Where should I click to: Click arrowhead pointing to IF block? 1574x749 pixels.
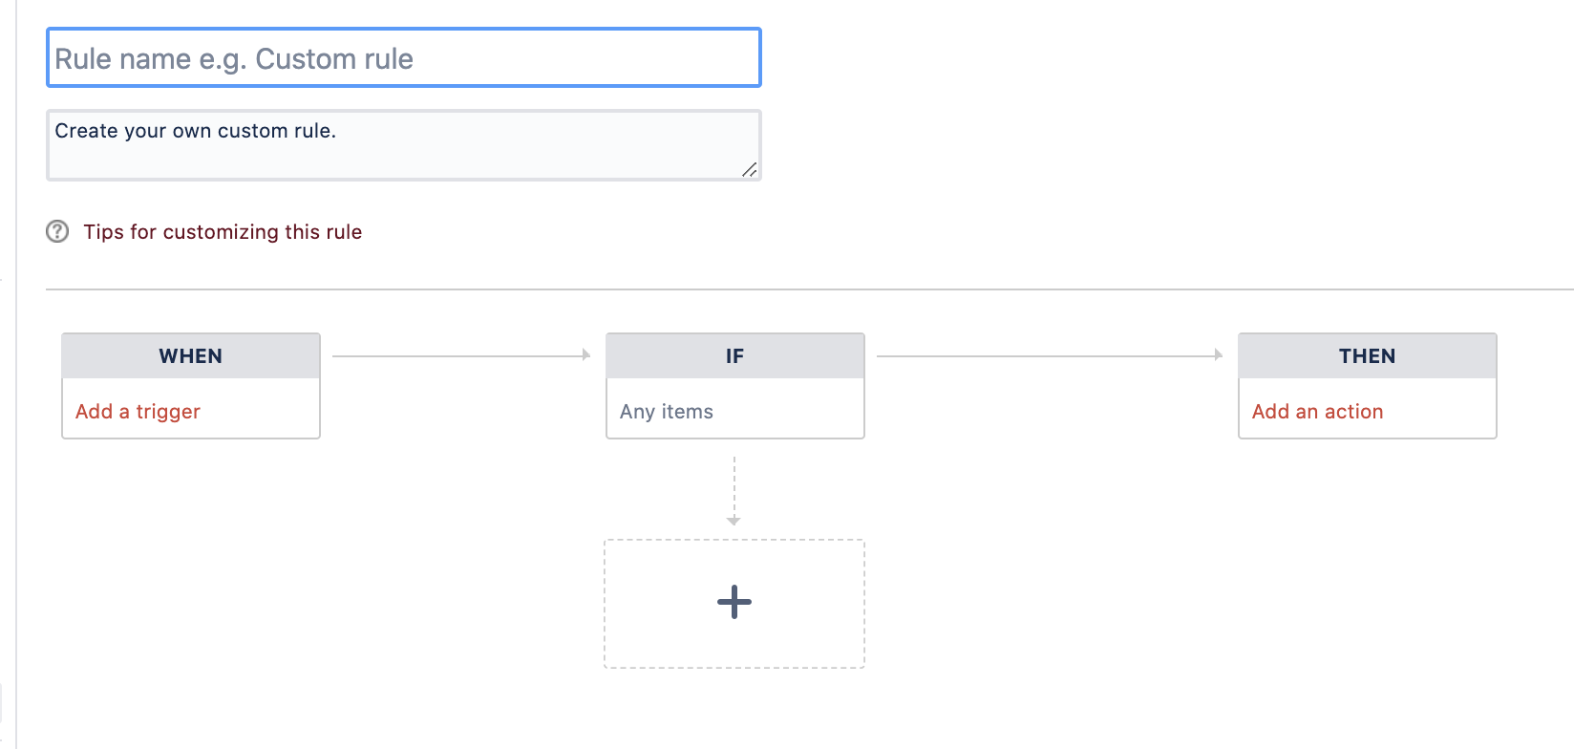(586, 355)
